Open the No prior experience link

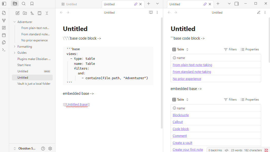coord(187,79)
